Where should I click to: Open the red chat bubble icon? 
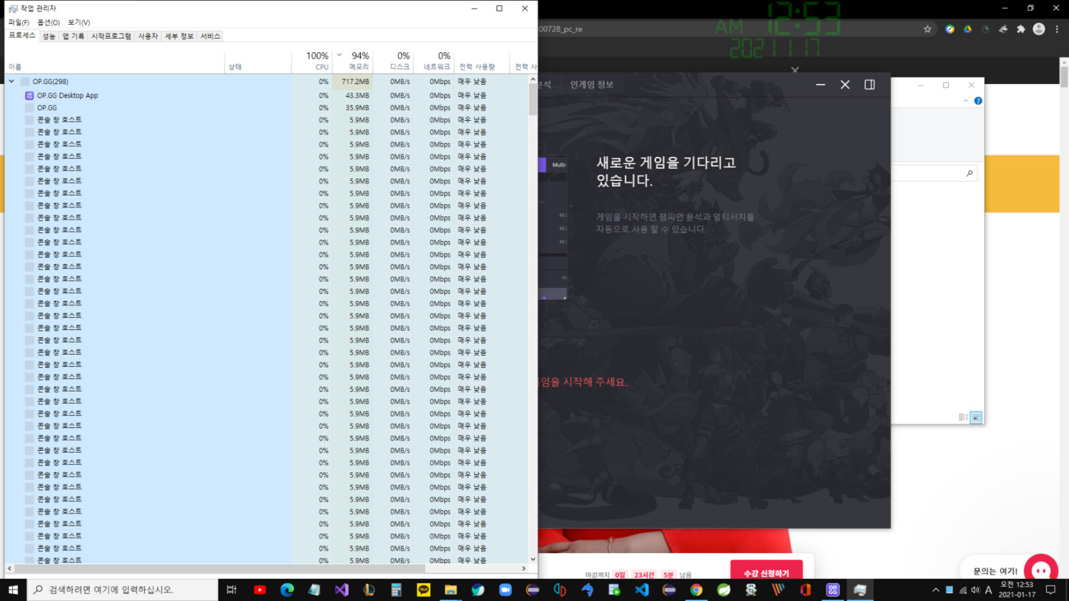tap(1041, 570)
